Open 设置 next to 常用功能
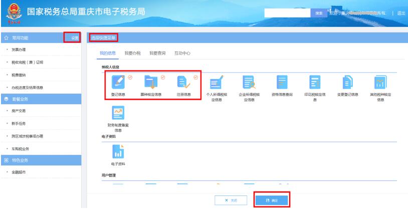This screenshot has height=209, width=408. click(75, 38)
